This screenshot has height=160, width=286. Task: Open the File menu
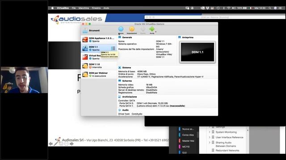(74, 8)
